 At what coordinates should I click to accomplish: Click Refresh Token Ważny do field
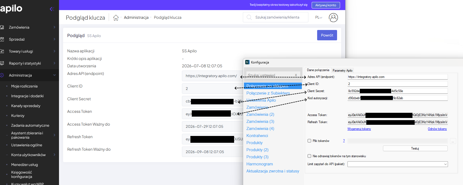(213, 152)
